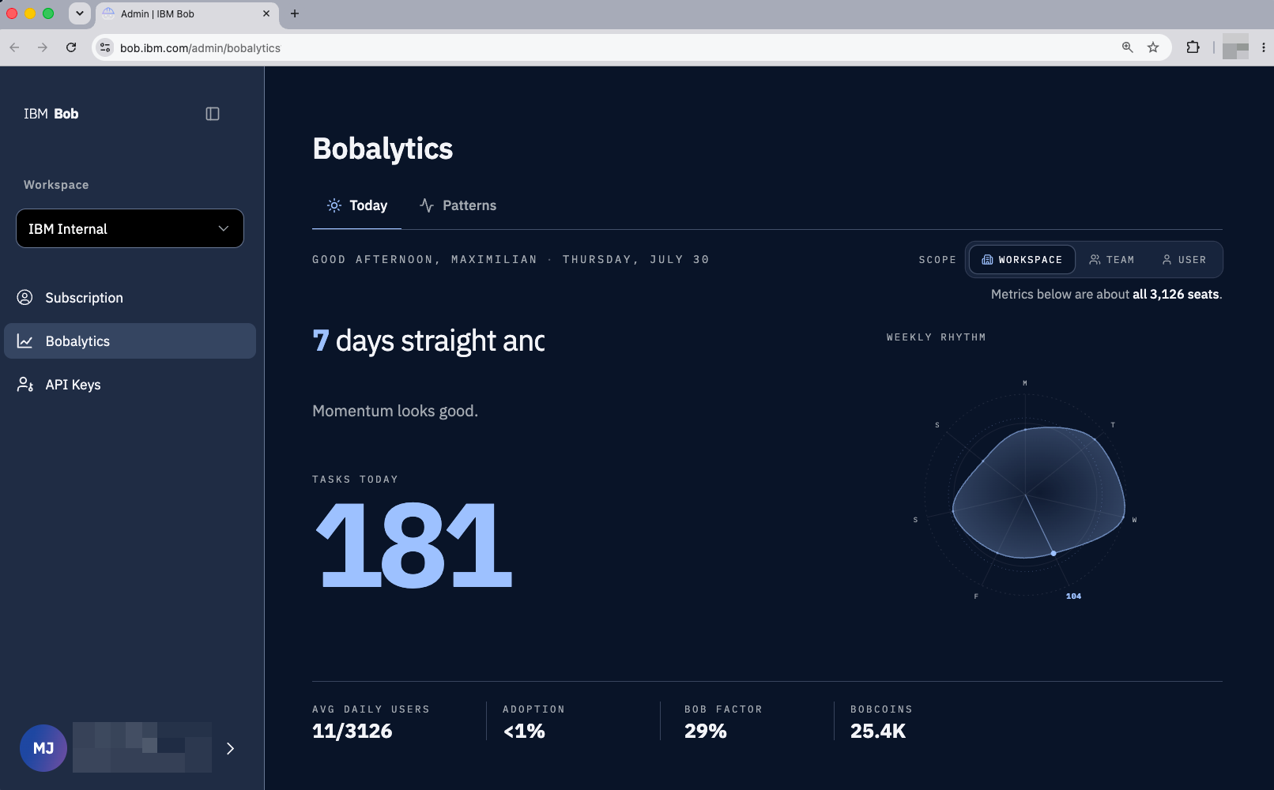Click 'Momentum looks good.' text
This screenshot has height=790, width=1274.
pyautogui.click(x=395, y=411)
